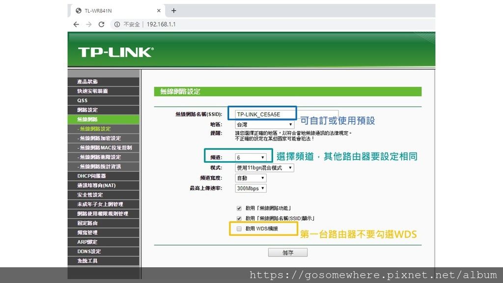This screenshot has height=283, width=503.
Task: Open the 最高上傳速率 300Mbps dropdown
Action: (251, 188)
